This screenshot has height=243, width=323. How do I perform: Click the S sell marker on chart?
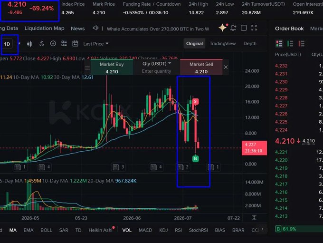(x=195, y=101)
